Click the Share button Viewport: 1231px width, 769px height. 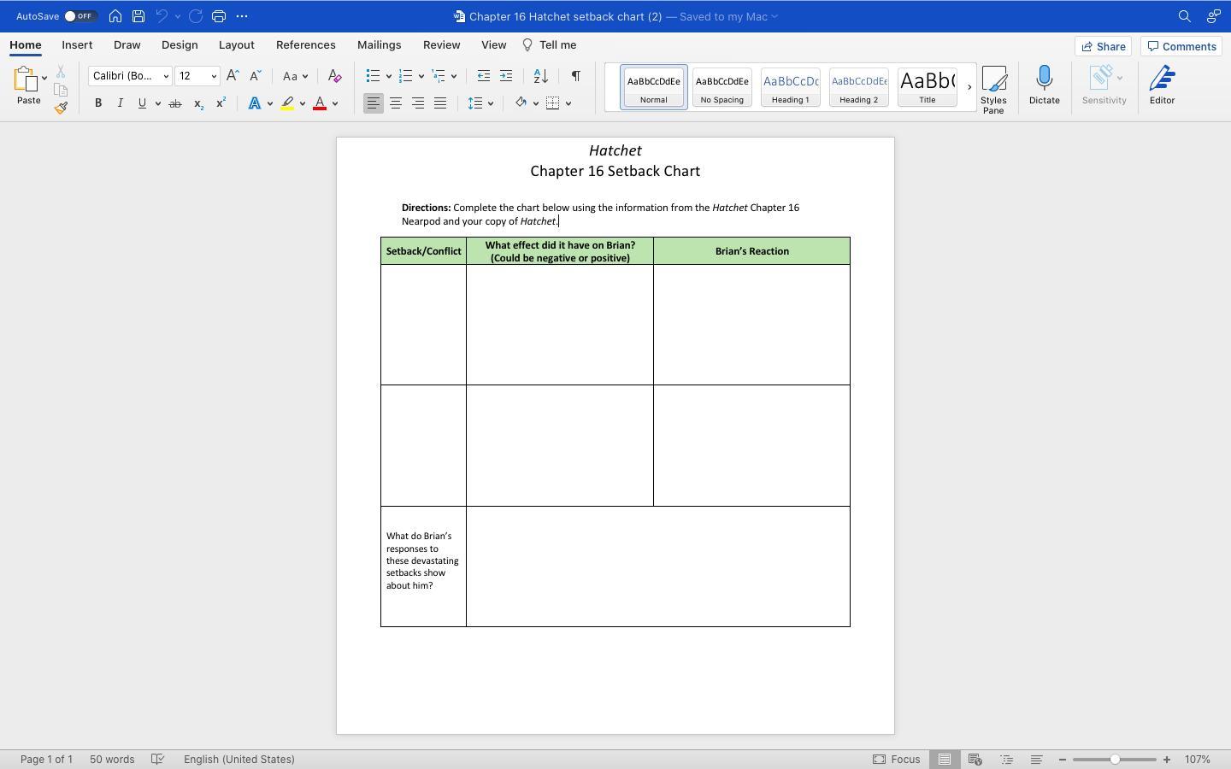[1103, 46]
